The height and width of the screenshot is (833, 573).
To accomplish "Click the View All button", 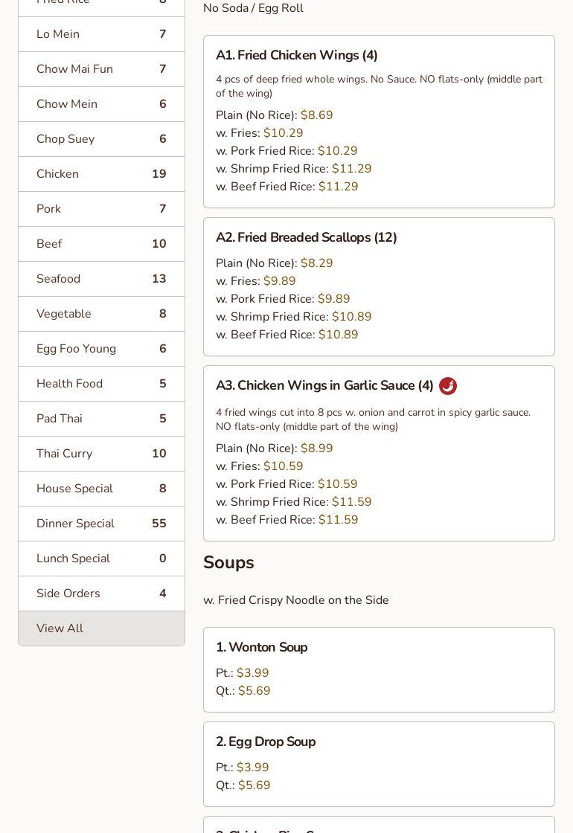I will (101, 628).
